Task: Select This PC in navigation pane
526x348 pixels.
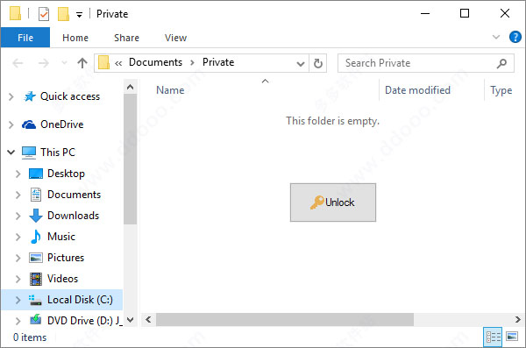Action: (58, 153)
